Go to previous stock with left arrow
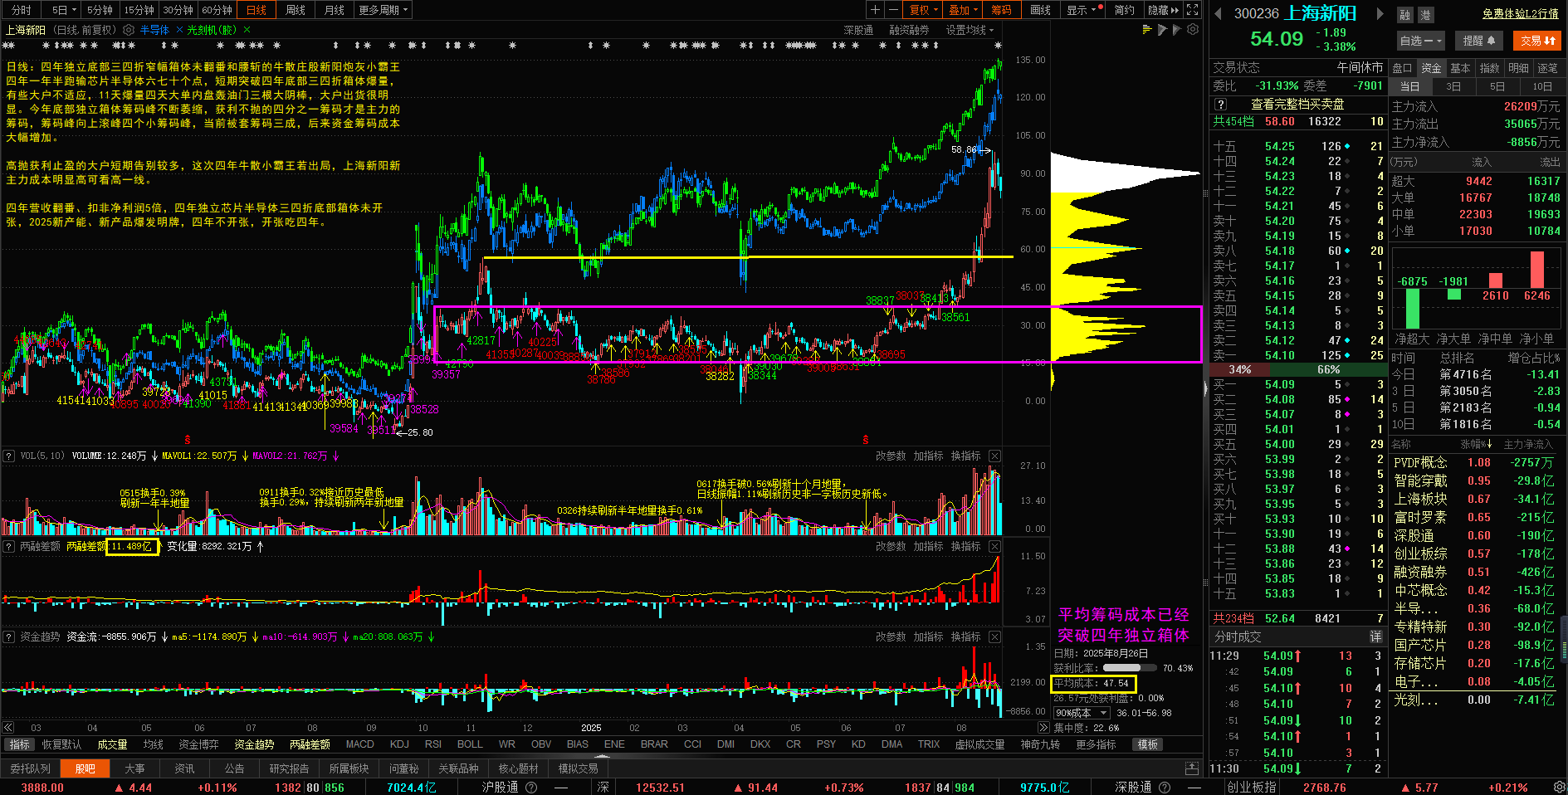 point(1219,13)
